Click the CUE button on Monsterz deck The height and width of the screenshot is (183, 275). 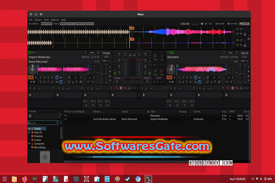click(169, 77)
